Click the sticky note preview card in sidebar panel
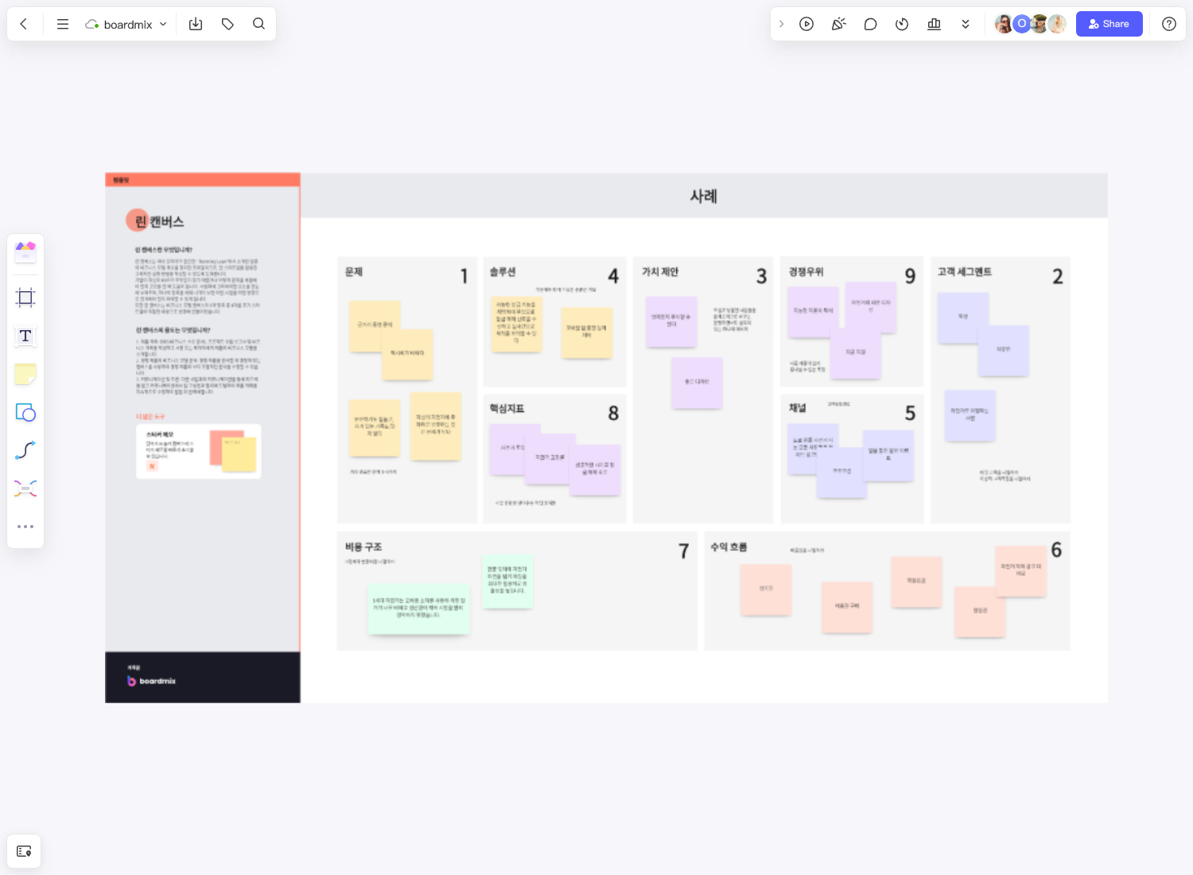Viewport: 1193px width, 875px height. (199, 451)
